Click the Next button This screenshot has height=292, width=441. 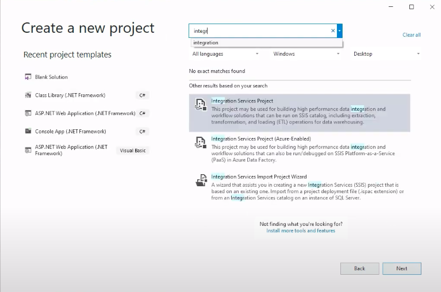[x=402, y=268]
